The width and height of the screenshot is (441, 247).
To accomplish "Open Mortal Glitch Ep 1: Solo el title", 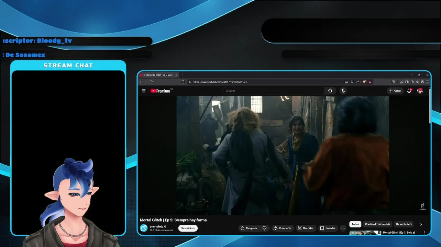I will (399, 233).
